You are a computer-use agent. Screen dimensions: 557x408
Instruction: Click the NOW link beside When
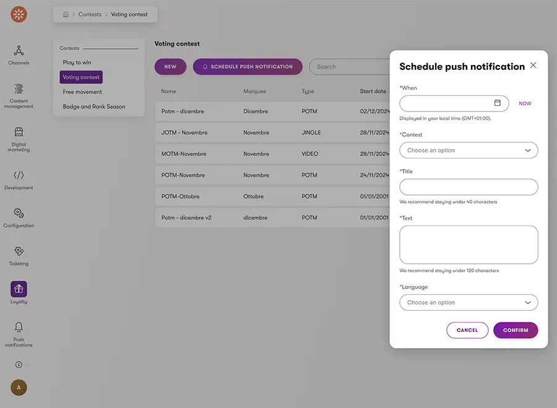tap(525, 103)
